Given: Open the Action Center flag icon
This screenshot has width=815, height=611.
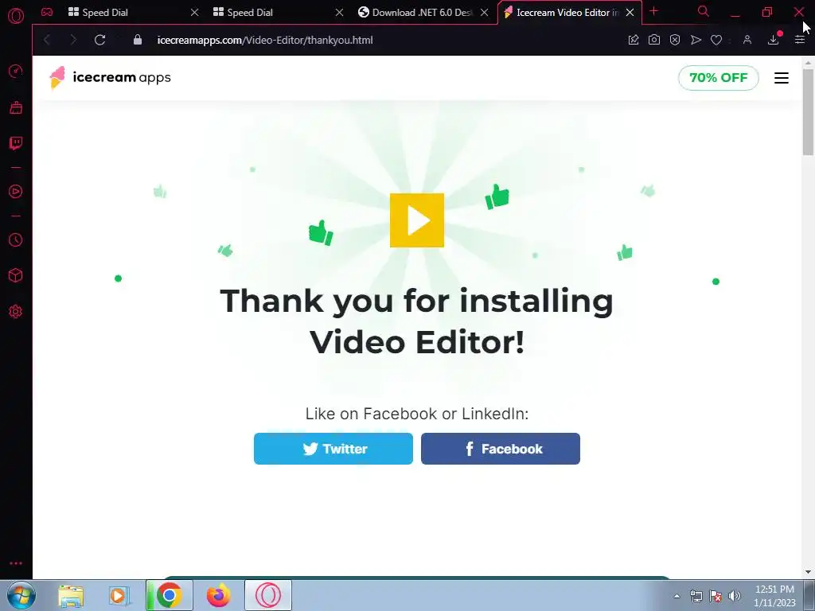Looking at the screenshot, I should 716,596.
